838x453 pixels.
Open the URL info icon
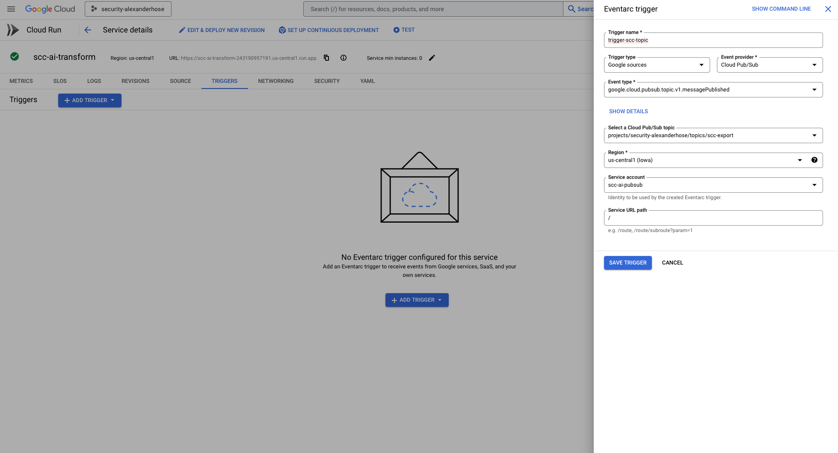pyautogui.click(x=343, y=58)
